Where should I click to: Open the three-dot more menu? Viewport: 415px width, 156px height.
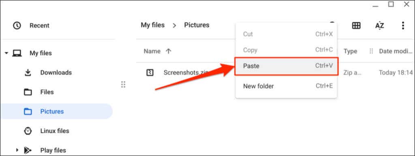tap(403, 25)
